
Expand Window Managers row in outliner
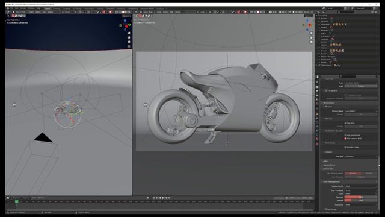coord(319,57)
